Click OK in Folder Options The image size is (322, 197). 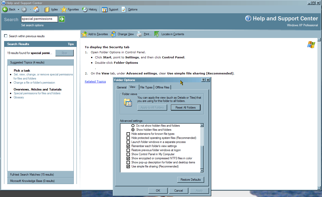click(158, 191)
